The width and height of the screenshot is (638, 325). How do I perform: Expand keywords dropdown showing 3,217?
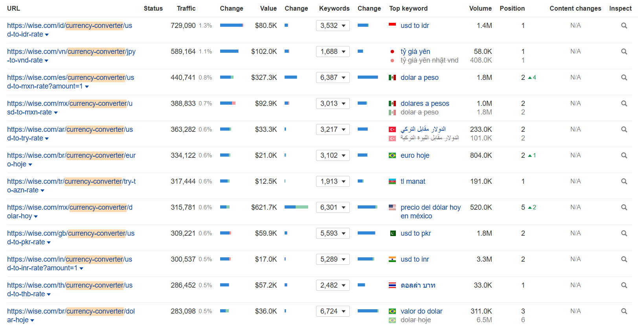pos(333,129)
